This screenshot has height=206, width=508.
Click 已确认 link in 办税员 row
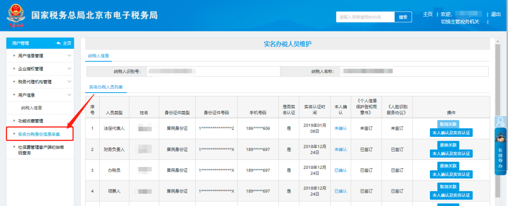click(341, 170)
